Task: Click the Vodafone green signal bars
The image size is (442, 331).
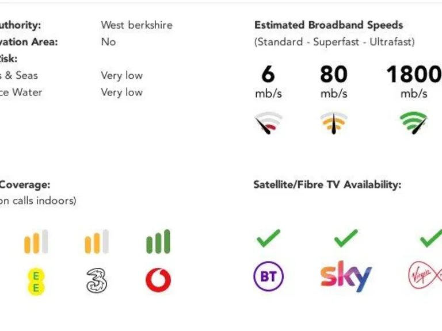Action: pos(158,241)
